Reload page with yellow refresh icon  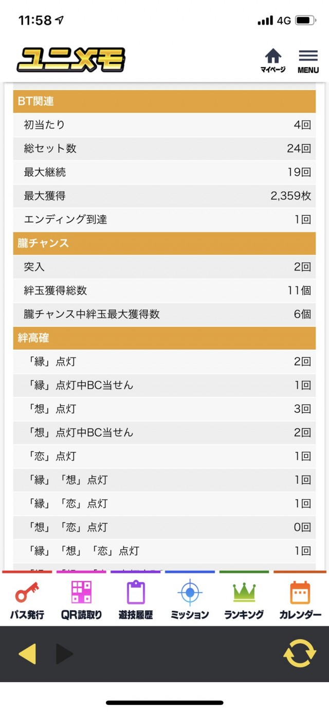(x=300, y=653)
